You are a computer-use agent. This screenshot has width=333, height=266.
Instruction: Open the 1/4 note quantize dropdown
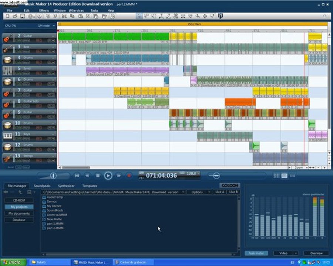[54, 26]
